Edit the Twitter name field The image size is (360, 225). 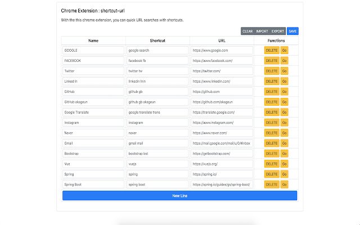(93, 71)
